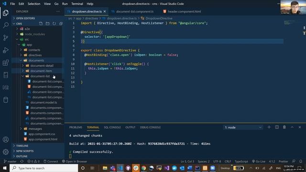Open the File menu

12,4
